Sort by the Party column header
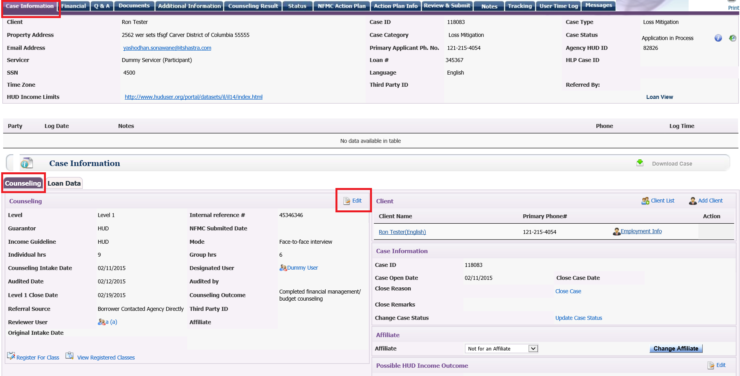The image size is (740, 376). click(x=15, y=126)
